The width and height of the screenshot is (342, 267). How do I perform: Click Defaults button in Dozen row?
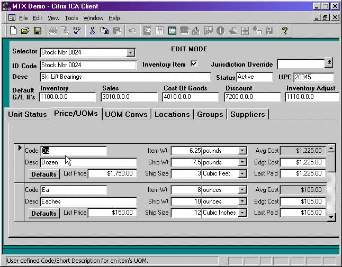pyautogui.click(x=44, y=174)
